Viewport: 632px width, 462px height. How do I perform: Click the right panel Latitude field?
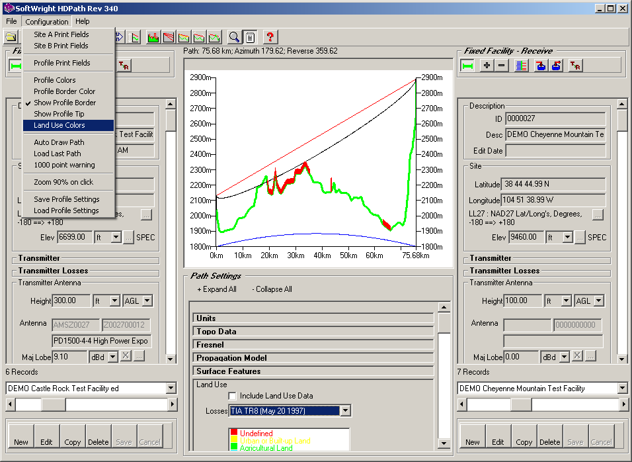point(553,185)
